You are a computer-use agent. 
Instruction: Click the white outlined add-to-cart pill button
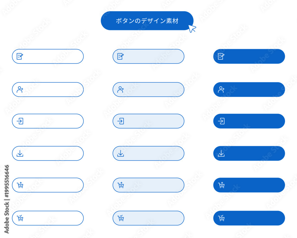(48, 185)
